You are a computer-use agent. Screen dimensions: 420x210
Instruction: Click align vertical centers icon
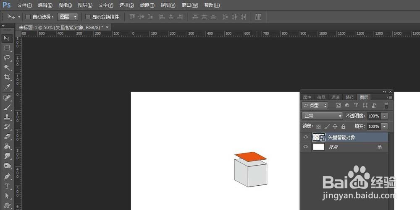(x=141, y=17)
